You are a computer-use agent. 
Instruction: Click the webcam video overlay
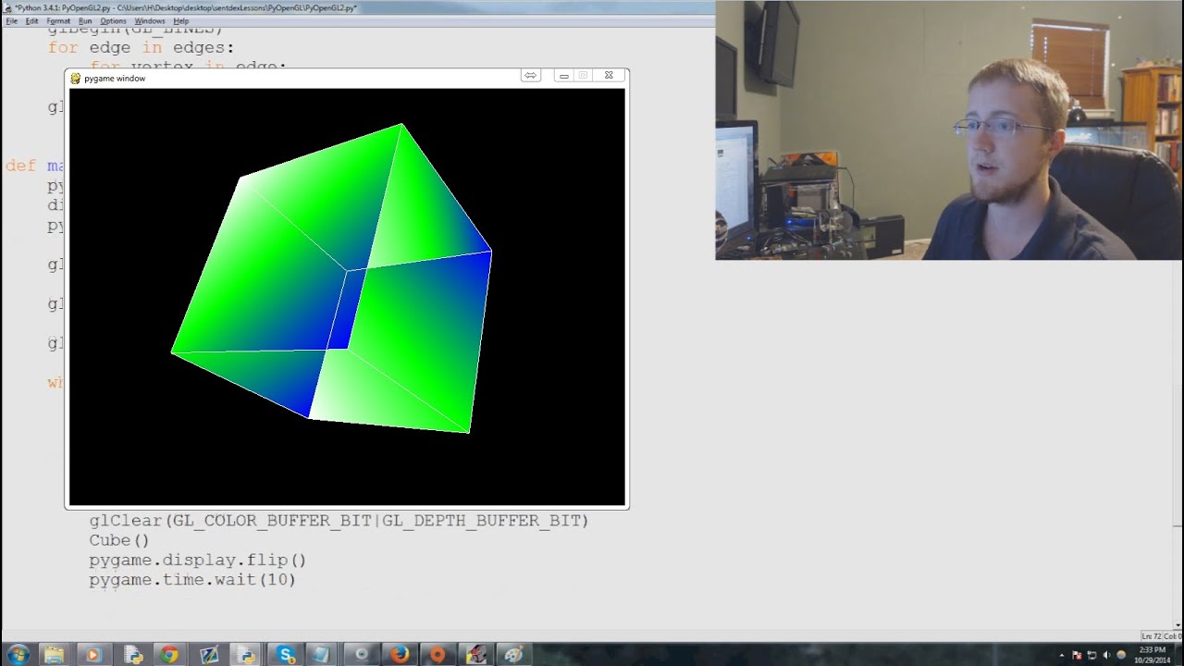pos(949,129)
